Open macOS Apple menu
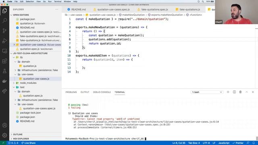Viewport: 258px width, 145px height. [4, 2]
